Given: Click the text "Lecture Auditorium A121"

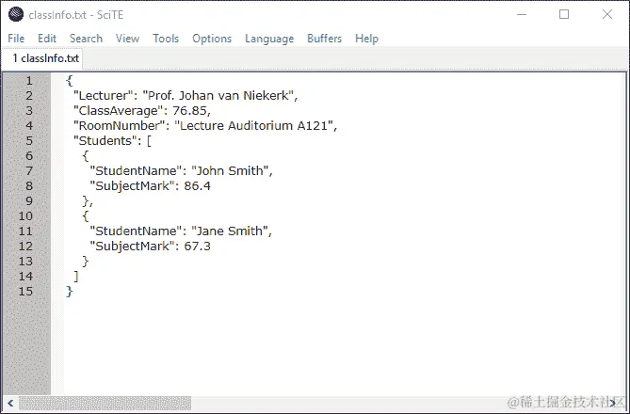Looking at the screenshot, I should click(253, 126).
